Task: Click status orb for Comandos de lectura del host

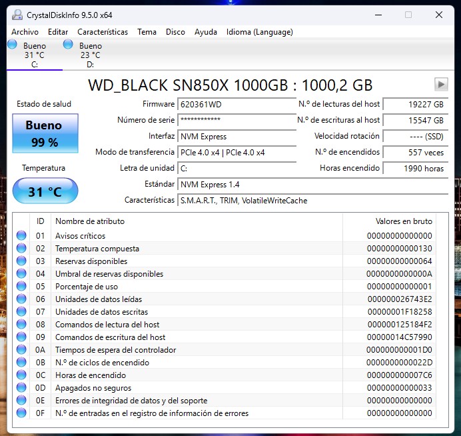Action: tap(21, 324)
